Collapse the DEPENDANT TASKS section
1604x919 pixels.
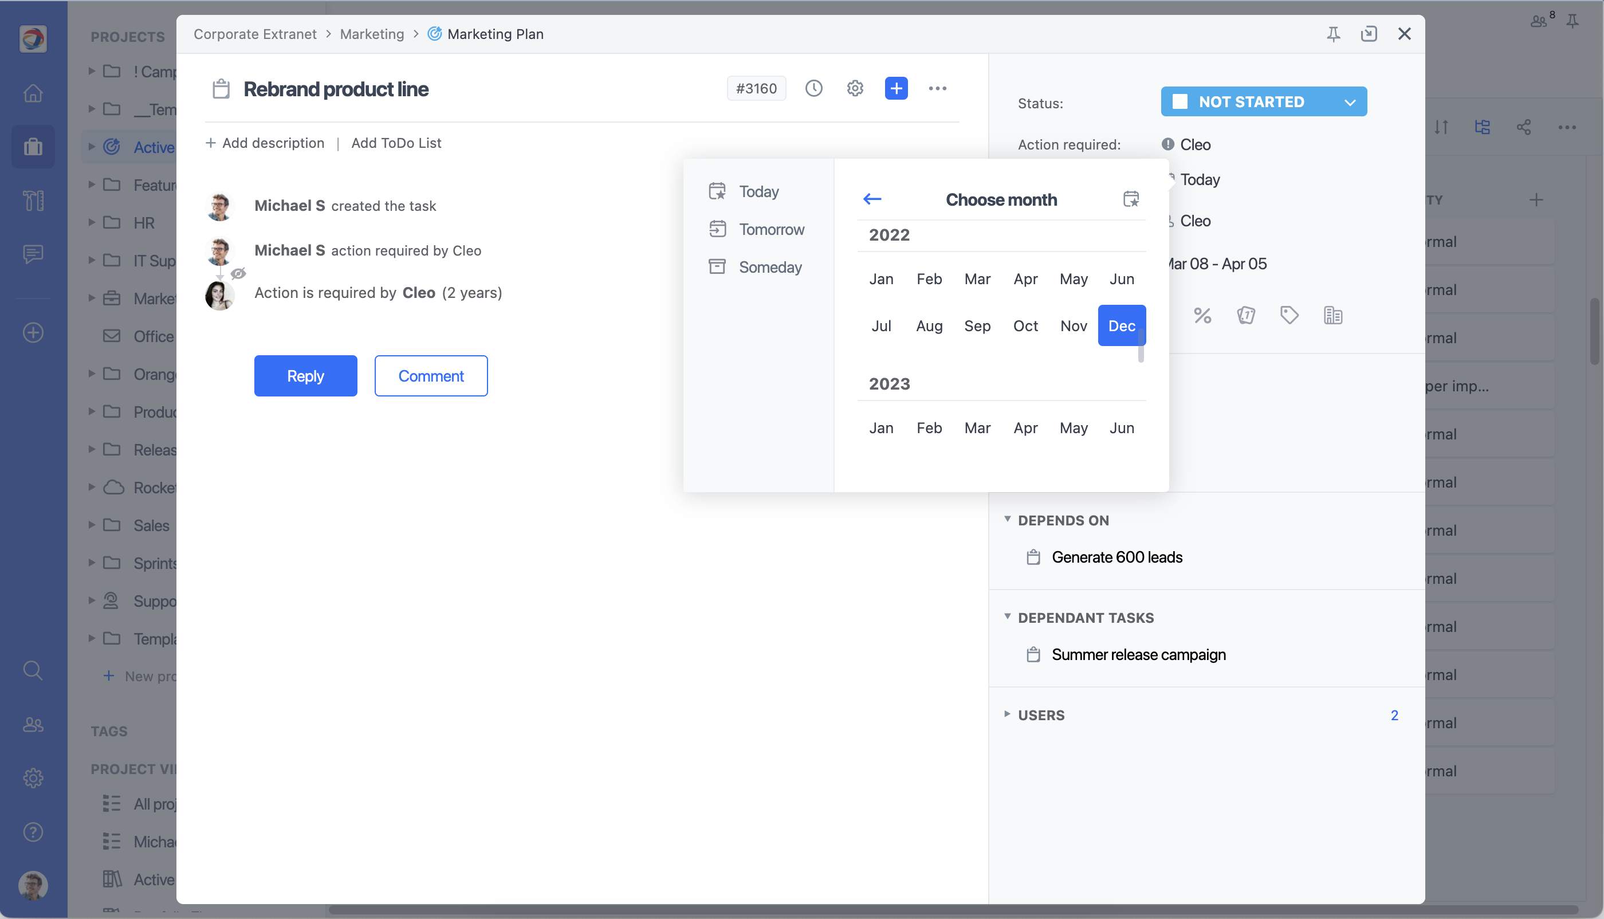[1007, 616]
